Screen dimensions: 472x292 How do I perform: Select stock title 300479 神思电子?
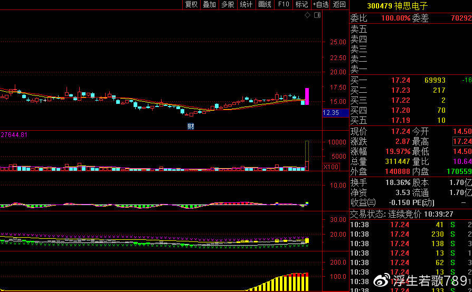click(x=398, y=6)
